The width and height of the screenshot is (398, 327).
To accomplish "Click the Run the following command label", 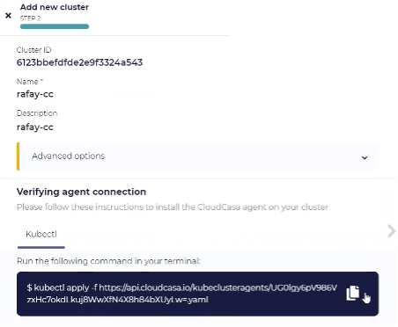I will [108, 261].
